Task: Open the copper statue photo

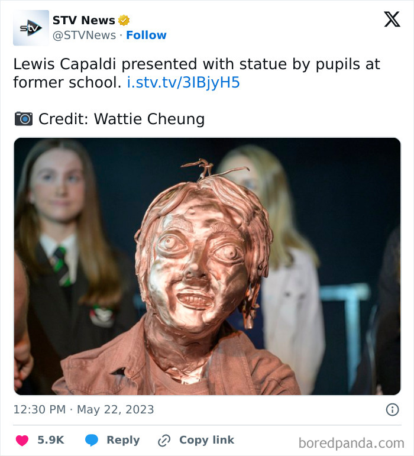Action: (207, 266)
